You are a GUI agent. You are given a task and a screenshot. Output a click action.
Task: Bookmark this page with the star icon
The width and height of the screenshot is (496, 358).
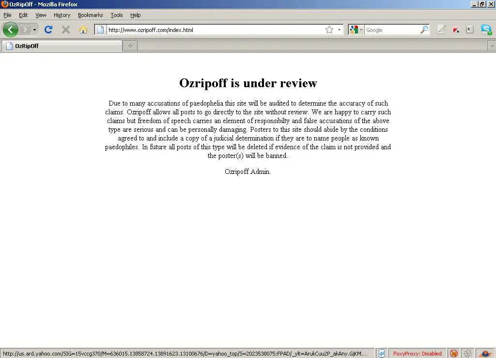point(329,30)
